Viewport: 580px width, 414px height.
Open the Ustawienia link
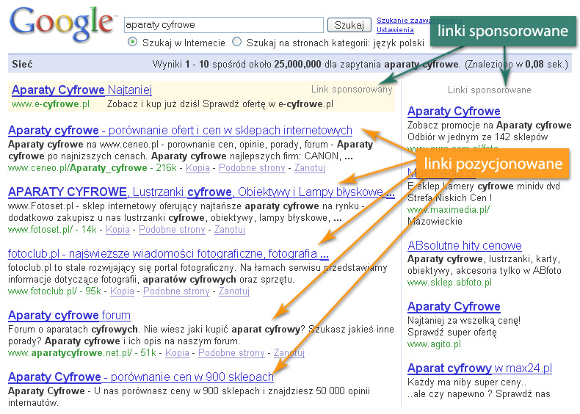(395, 30)
